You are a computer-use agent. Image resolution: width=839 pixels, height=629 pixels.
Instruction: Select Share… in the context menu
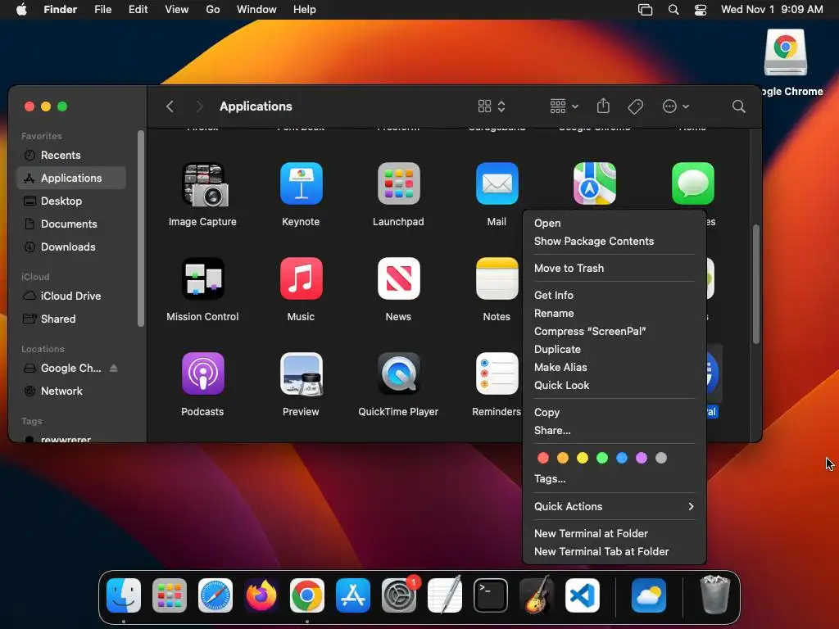(x=615, y=431)
